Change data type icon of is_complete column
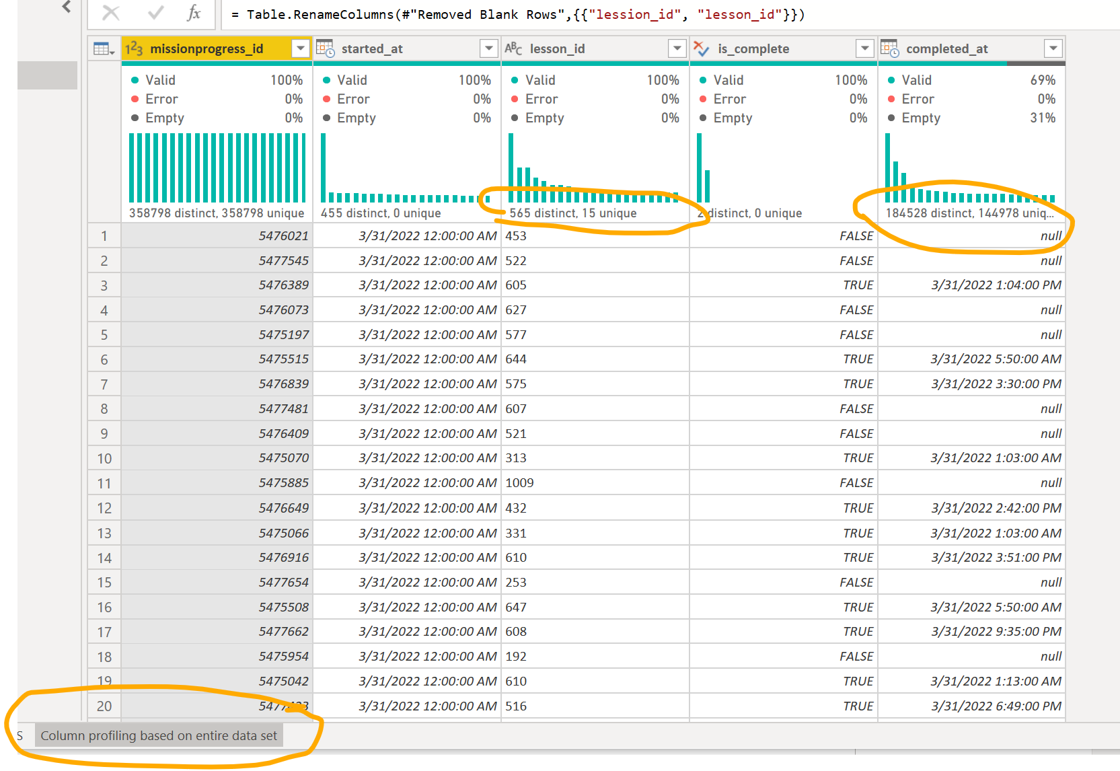Viewport: 1120px width, 771px height. pos(702,48)
